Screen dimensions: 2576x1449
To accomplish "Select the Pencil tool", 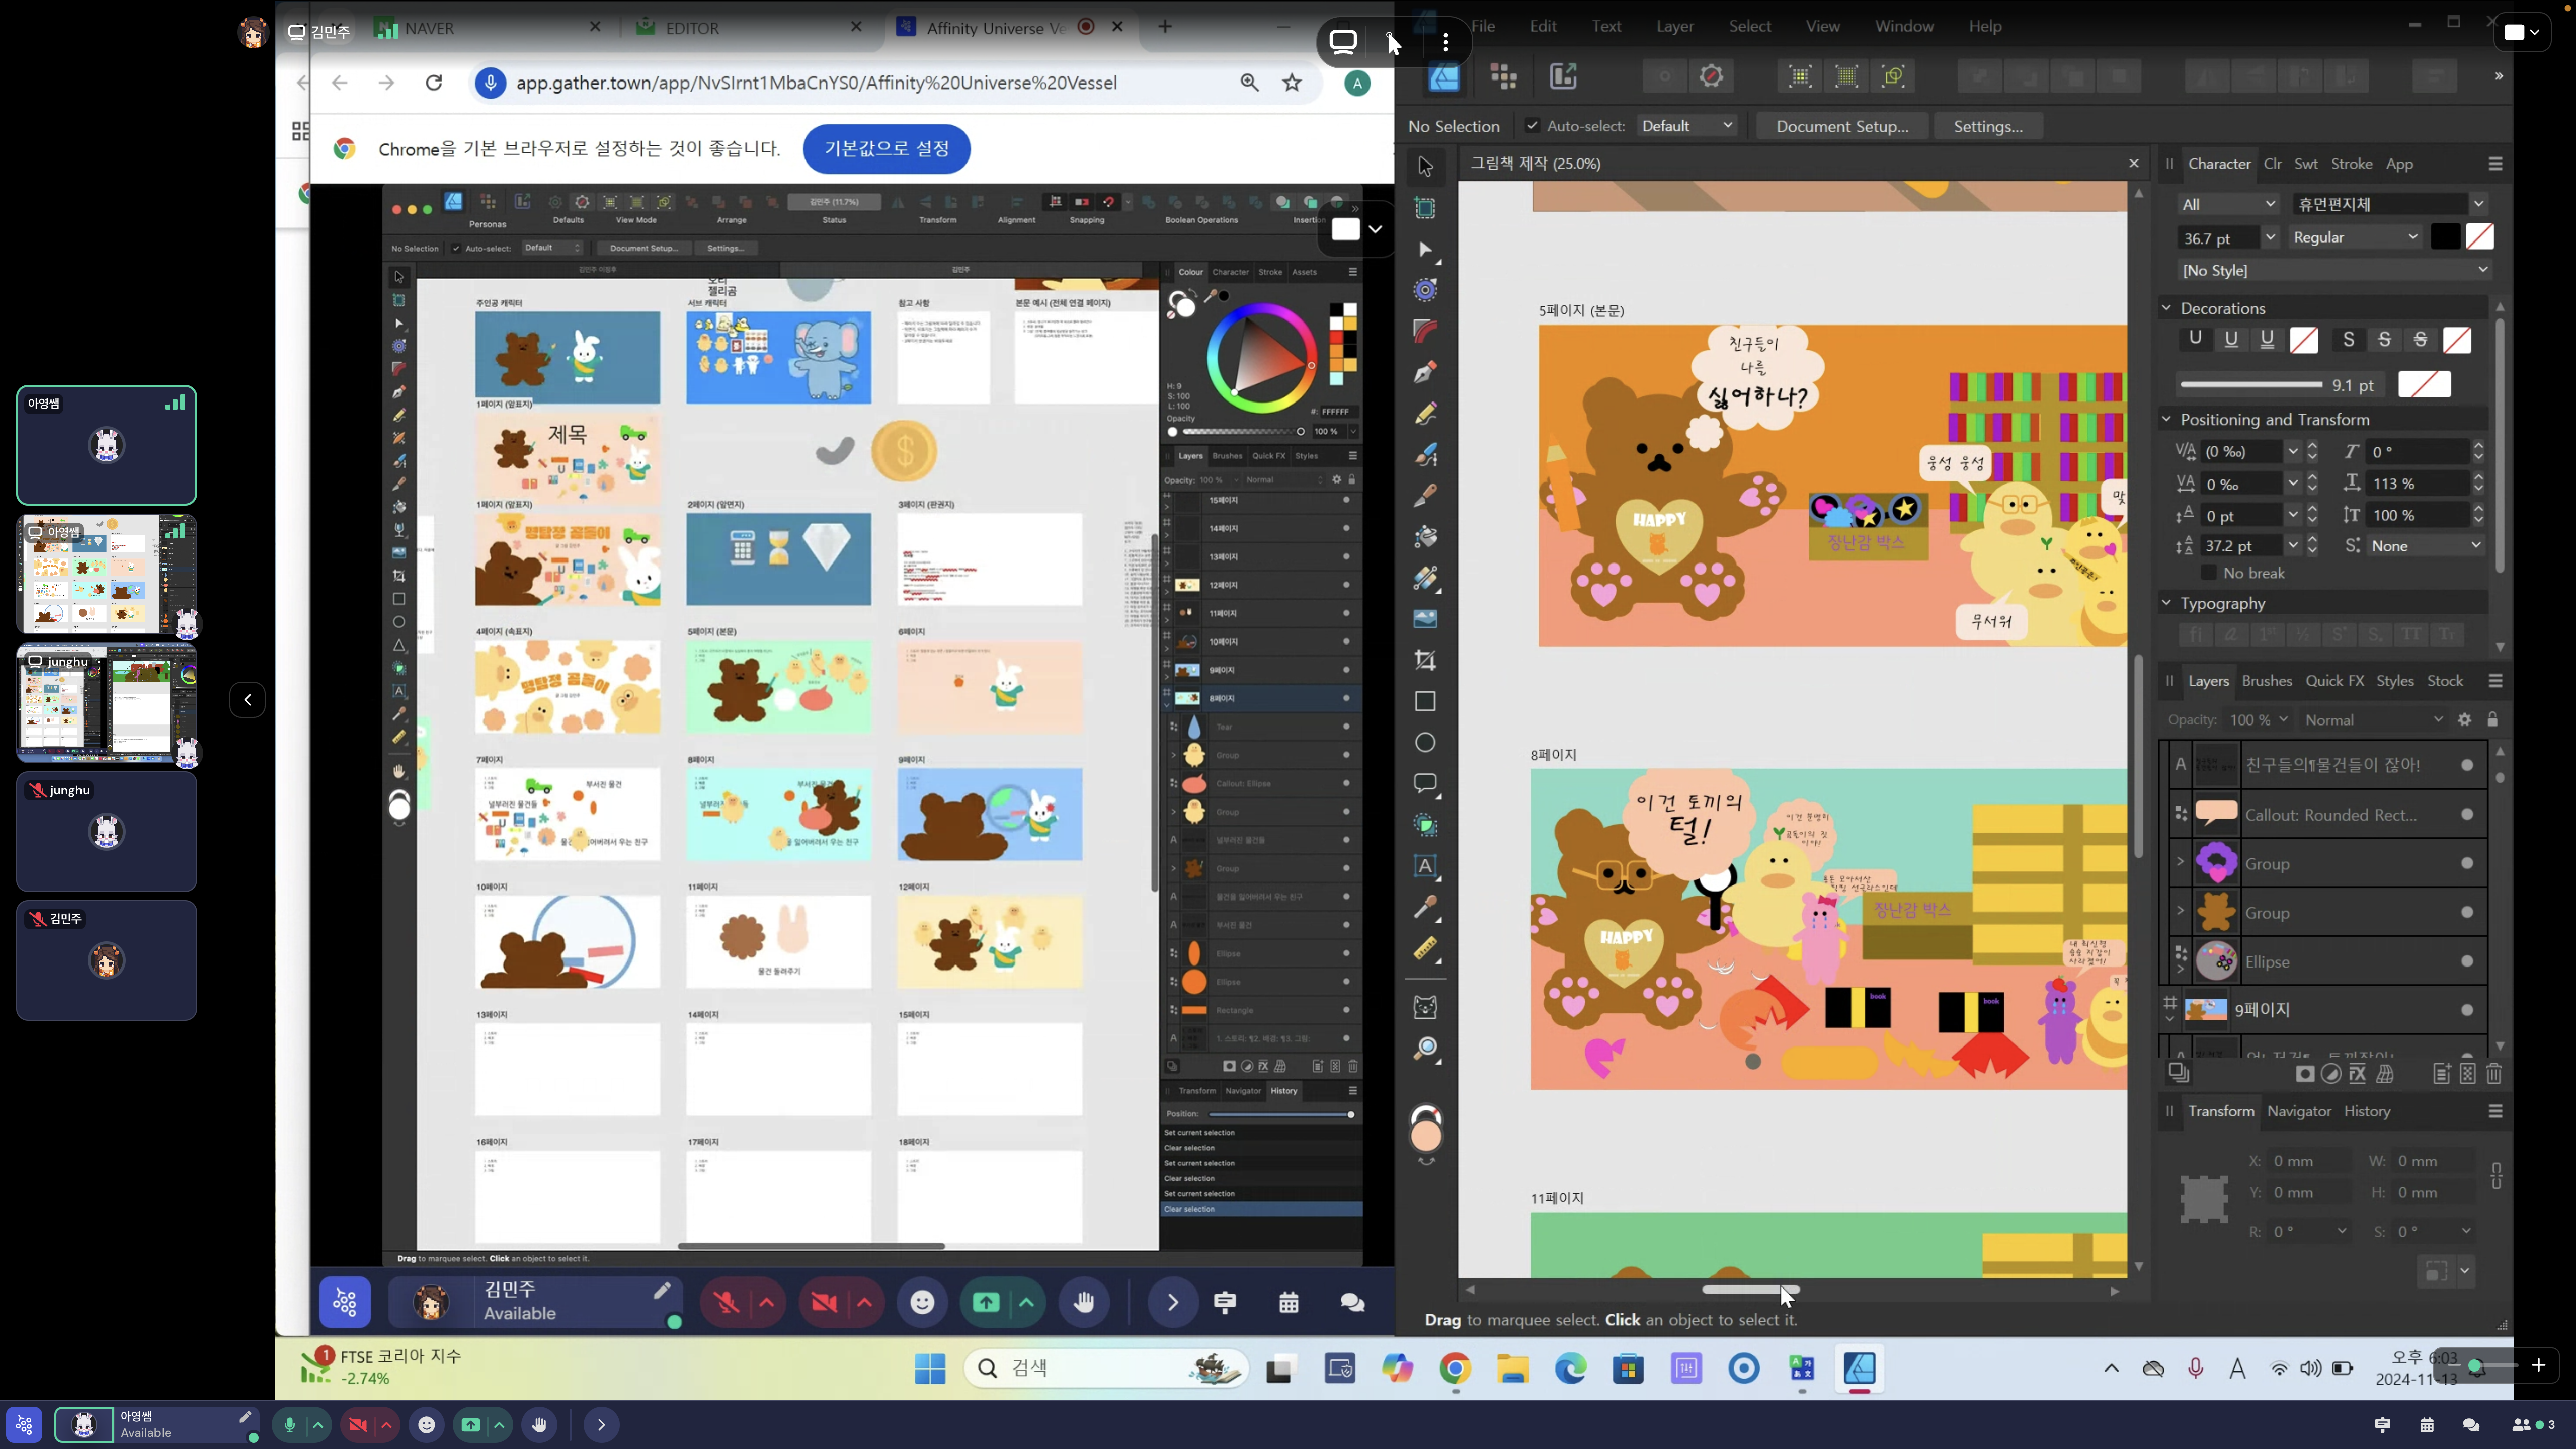I will click(x=1426, y=413).
